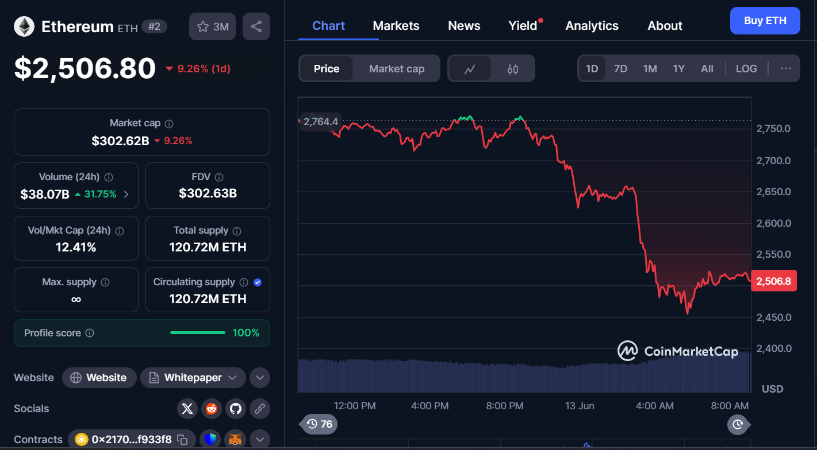
Task: Open the X (Twitter) social link
Action: coord(187,409)
